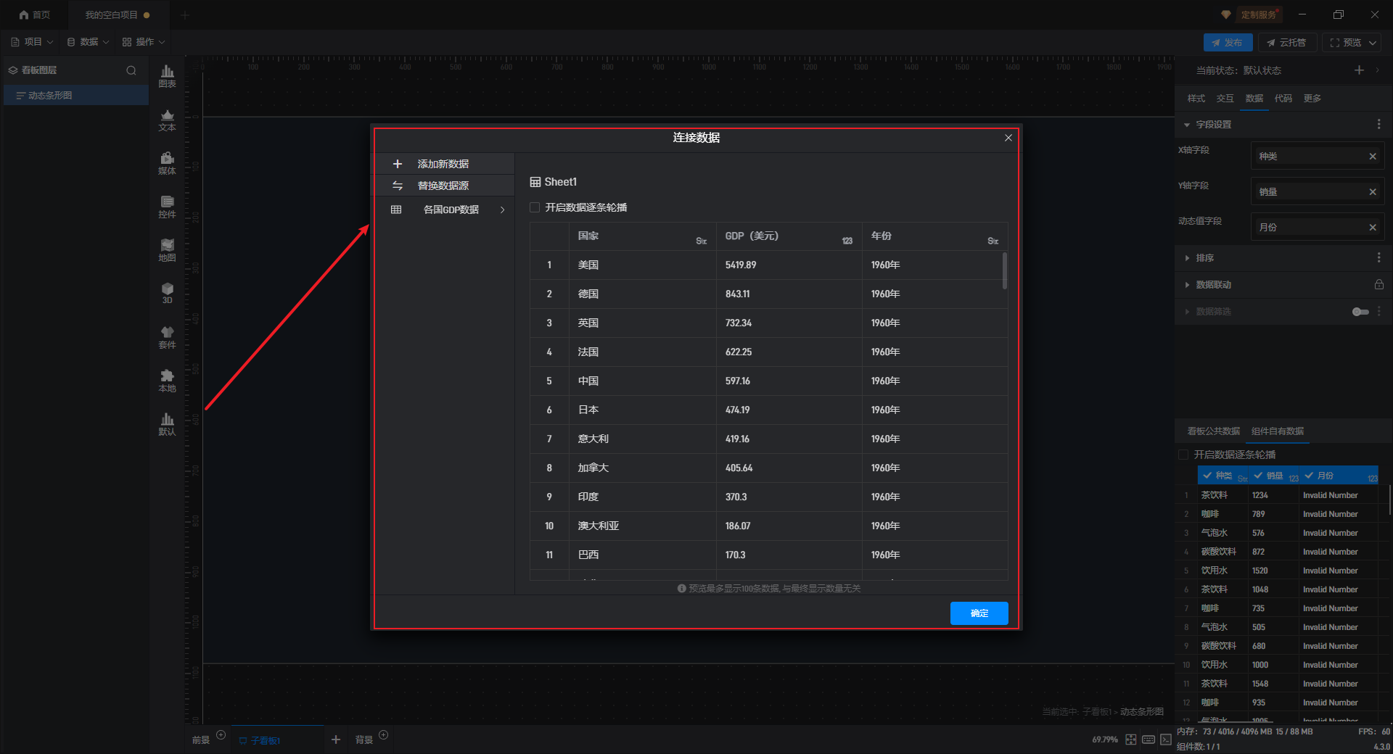Click the 发布 publish button

[x=1228, y=43]
